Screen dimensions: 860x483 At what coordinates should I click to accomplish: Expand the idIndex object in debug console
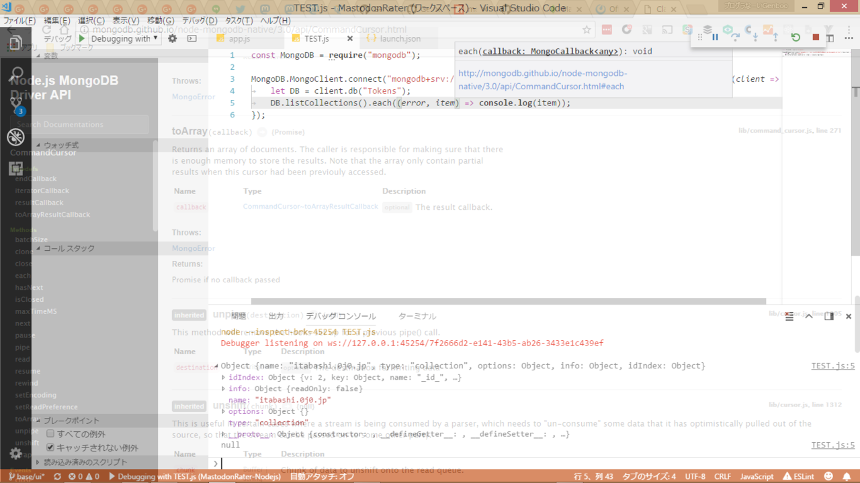point(224,378)
